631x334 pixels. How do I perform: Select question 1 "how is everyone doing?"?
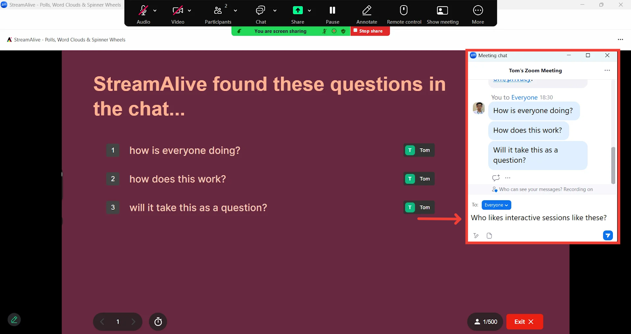[x=185, y=151]
